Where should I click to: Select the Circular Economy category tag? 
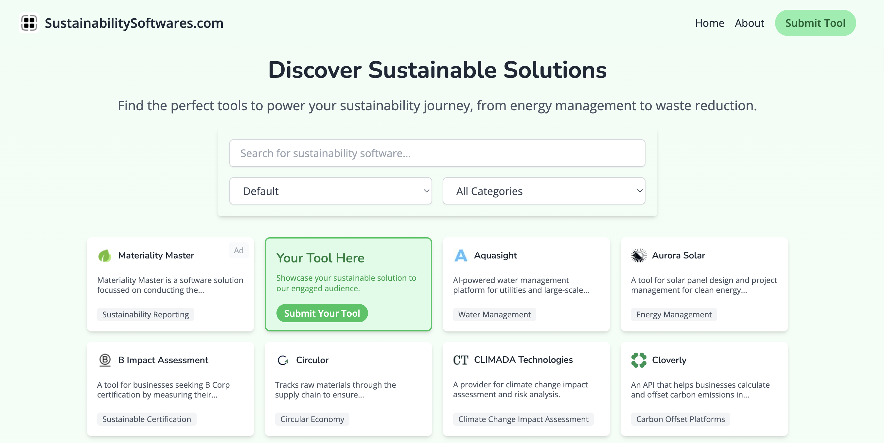pos(312,419)
